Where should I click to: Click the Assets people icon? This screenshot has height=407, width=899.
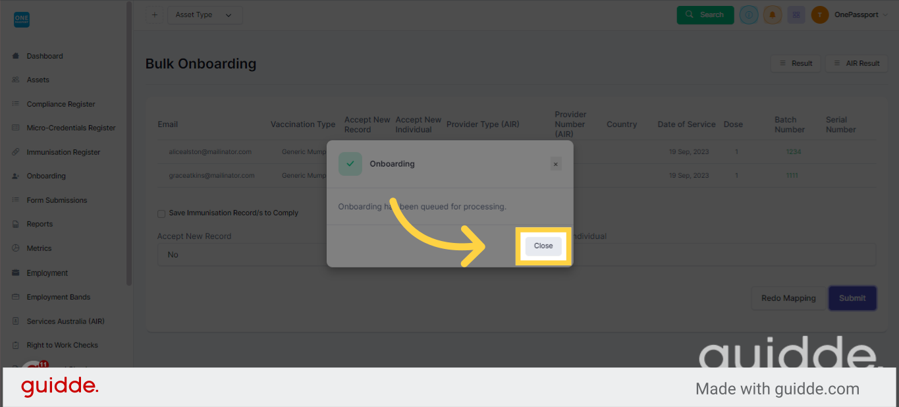point(15,80)
